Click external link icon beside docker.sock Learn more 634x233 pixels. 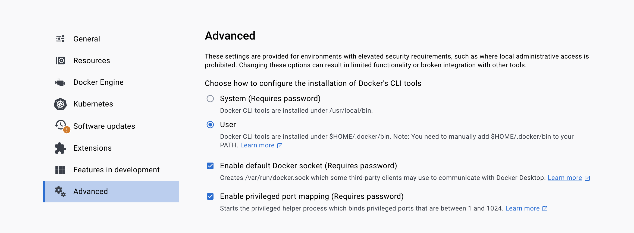coord(587,178)
